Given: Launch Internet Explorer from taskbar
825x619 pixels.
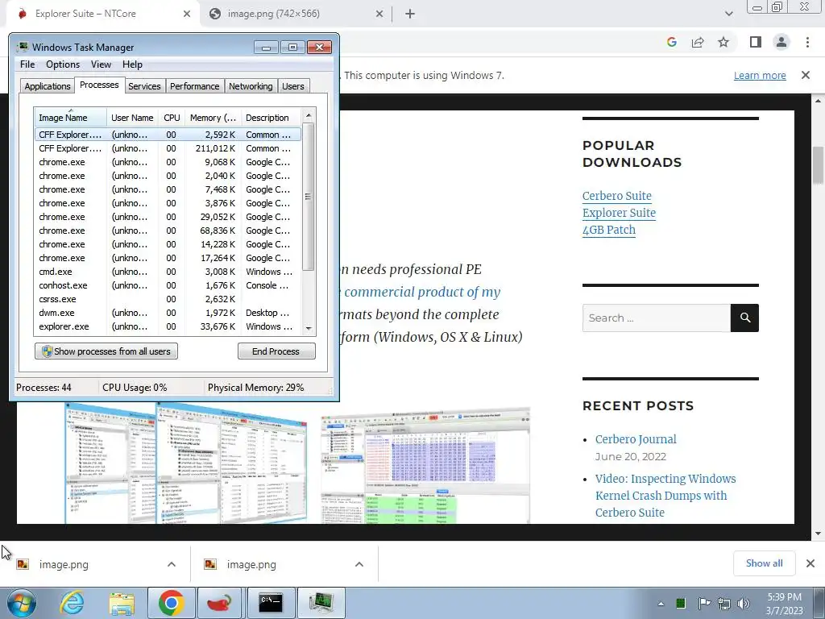Looking at the screenshot, I should [x=72, y=603].
